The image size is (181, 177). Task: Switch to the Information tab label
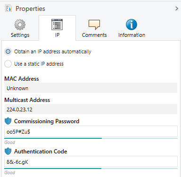click(x=132, y=35)
